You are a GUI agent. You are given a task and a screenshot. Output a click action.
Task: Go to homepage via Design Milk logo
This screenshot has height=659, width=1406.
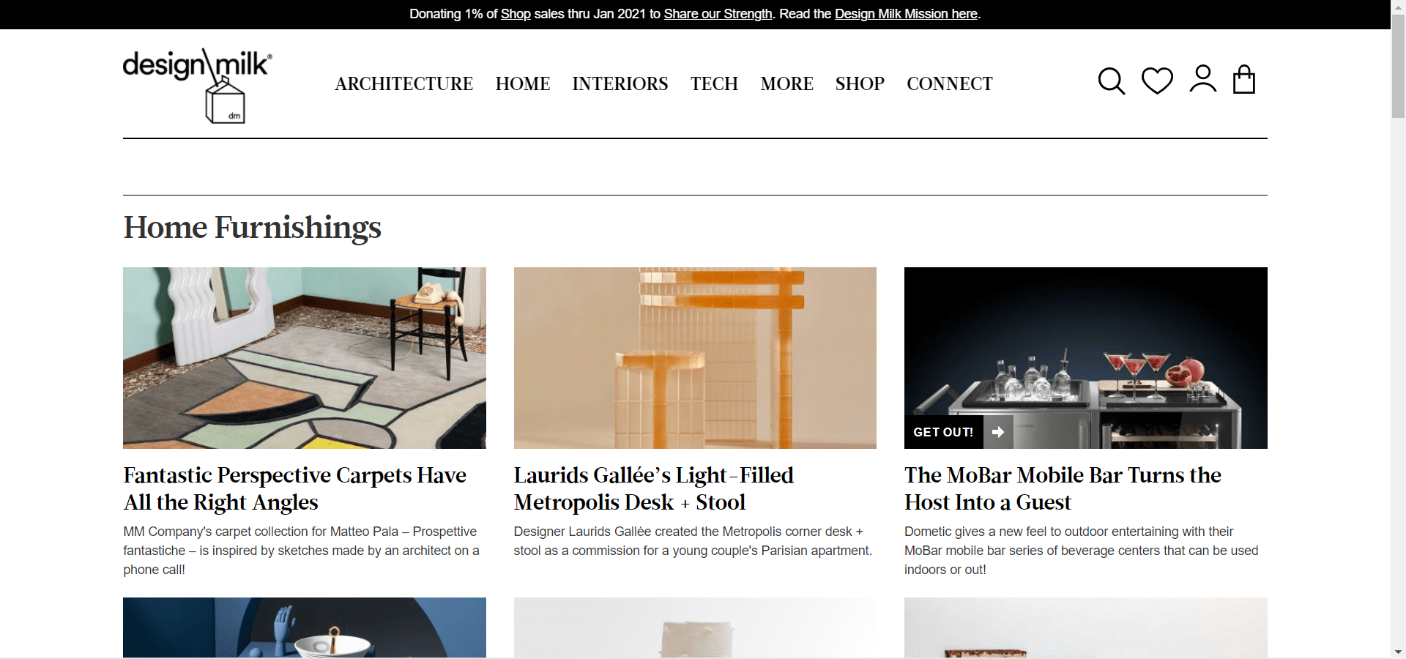click(198, 85)
